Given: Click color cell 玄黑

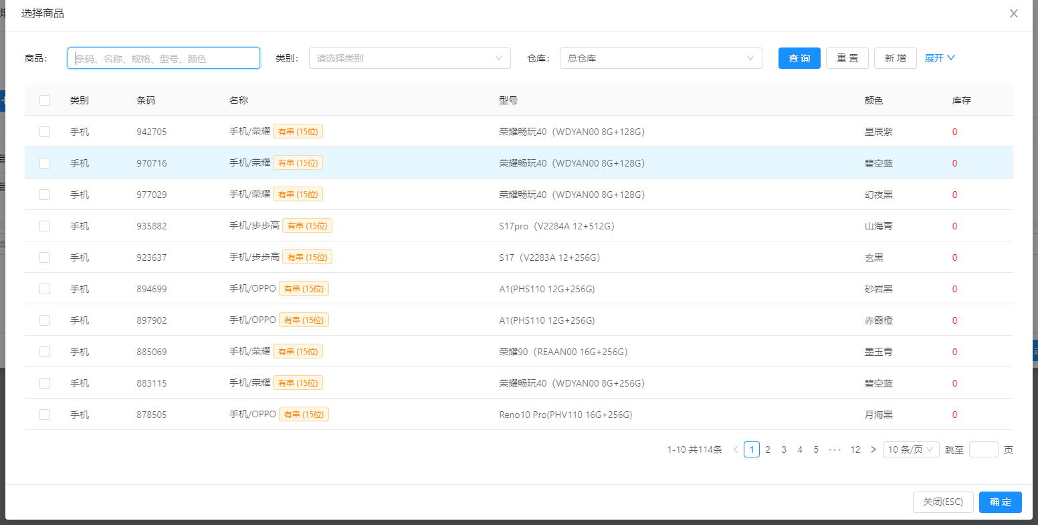Looking at the screenshot, I should click(873, 257).
